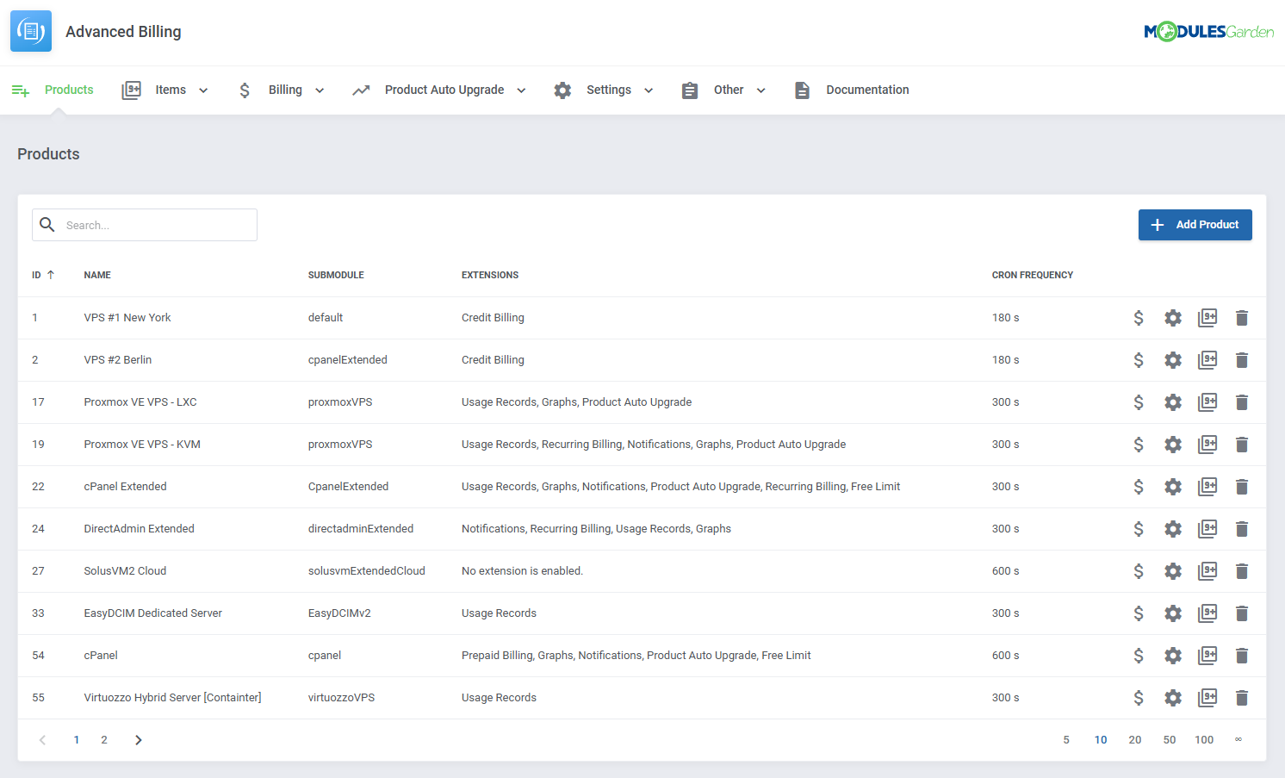Open settings gear for Virtuozzo Hybrid Server
Image resolution: width=1285 pixels, height=778 pixels.
[x=1173, y=698]
